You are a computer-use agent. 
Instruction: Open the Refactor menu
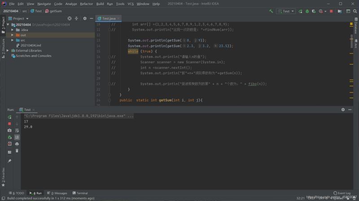86,4
